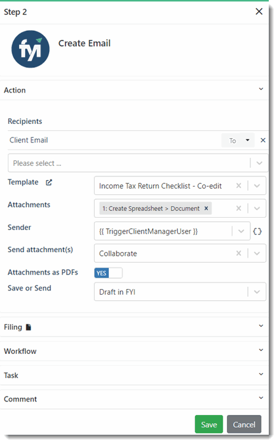Screen dimensions: 278x444
Task: Expand the Task section
Action: click(134, 375)
